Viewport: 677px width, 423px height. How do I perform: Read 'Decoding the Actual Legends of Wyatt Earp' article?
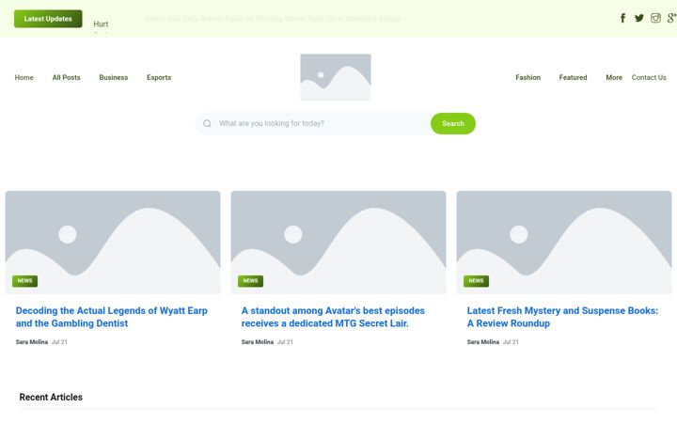point(111,317)
